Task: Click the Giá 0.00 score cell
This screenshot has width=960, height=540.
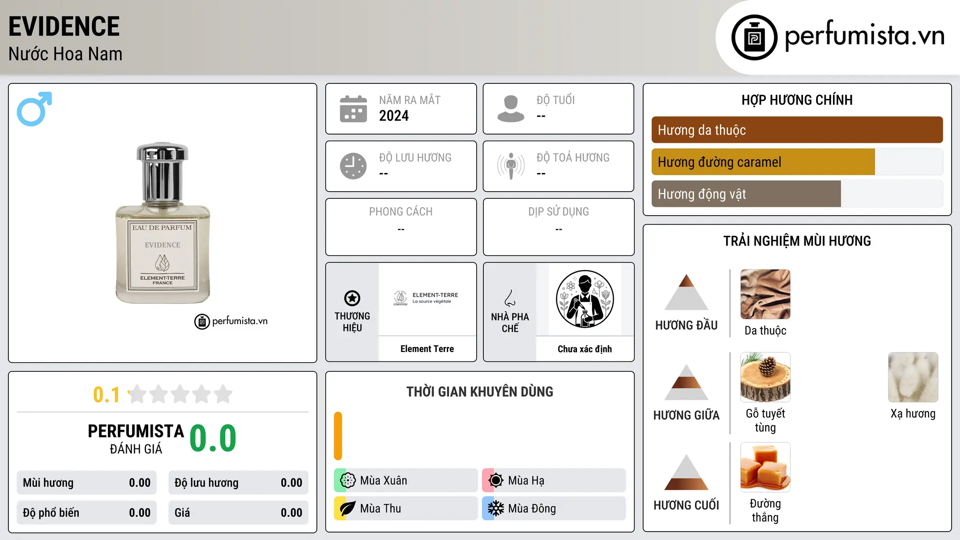Action: point(238,513)
